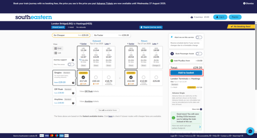
Task: Select the 19:50 return train column
Action: pyautogui.click(x=143, y=57)
